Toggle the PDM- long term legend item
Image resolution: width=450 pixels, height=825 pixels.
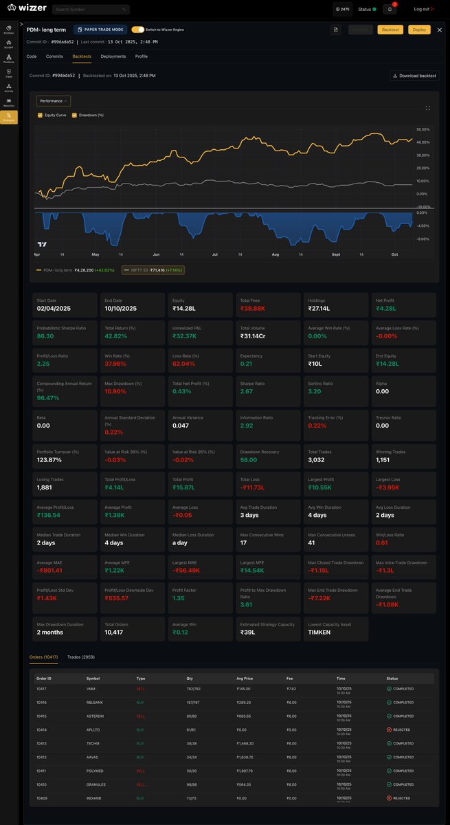[x=76, y=270]
